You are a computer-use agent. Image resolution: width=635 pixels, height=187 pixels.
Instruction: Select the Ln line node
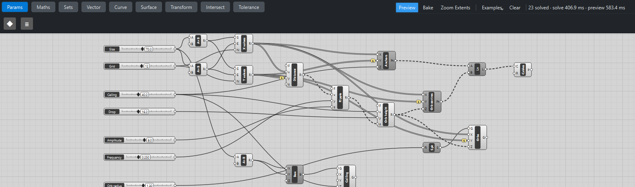pyautogui.click(x=477, y=69)
